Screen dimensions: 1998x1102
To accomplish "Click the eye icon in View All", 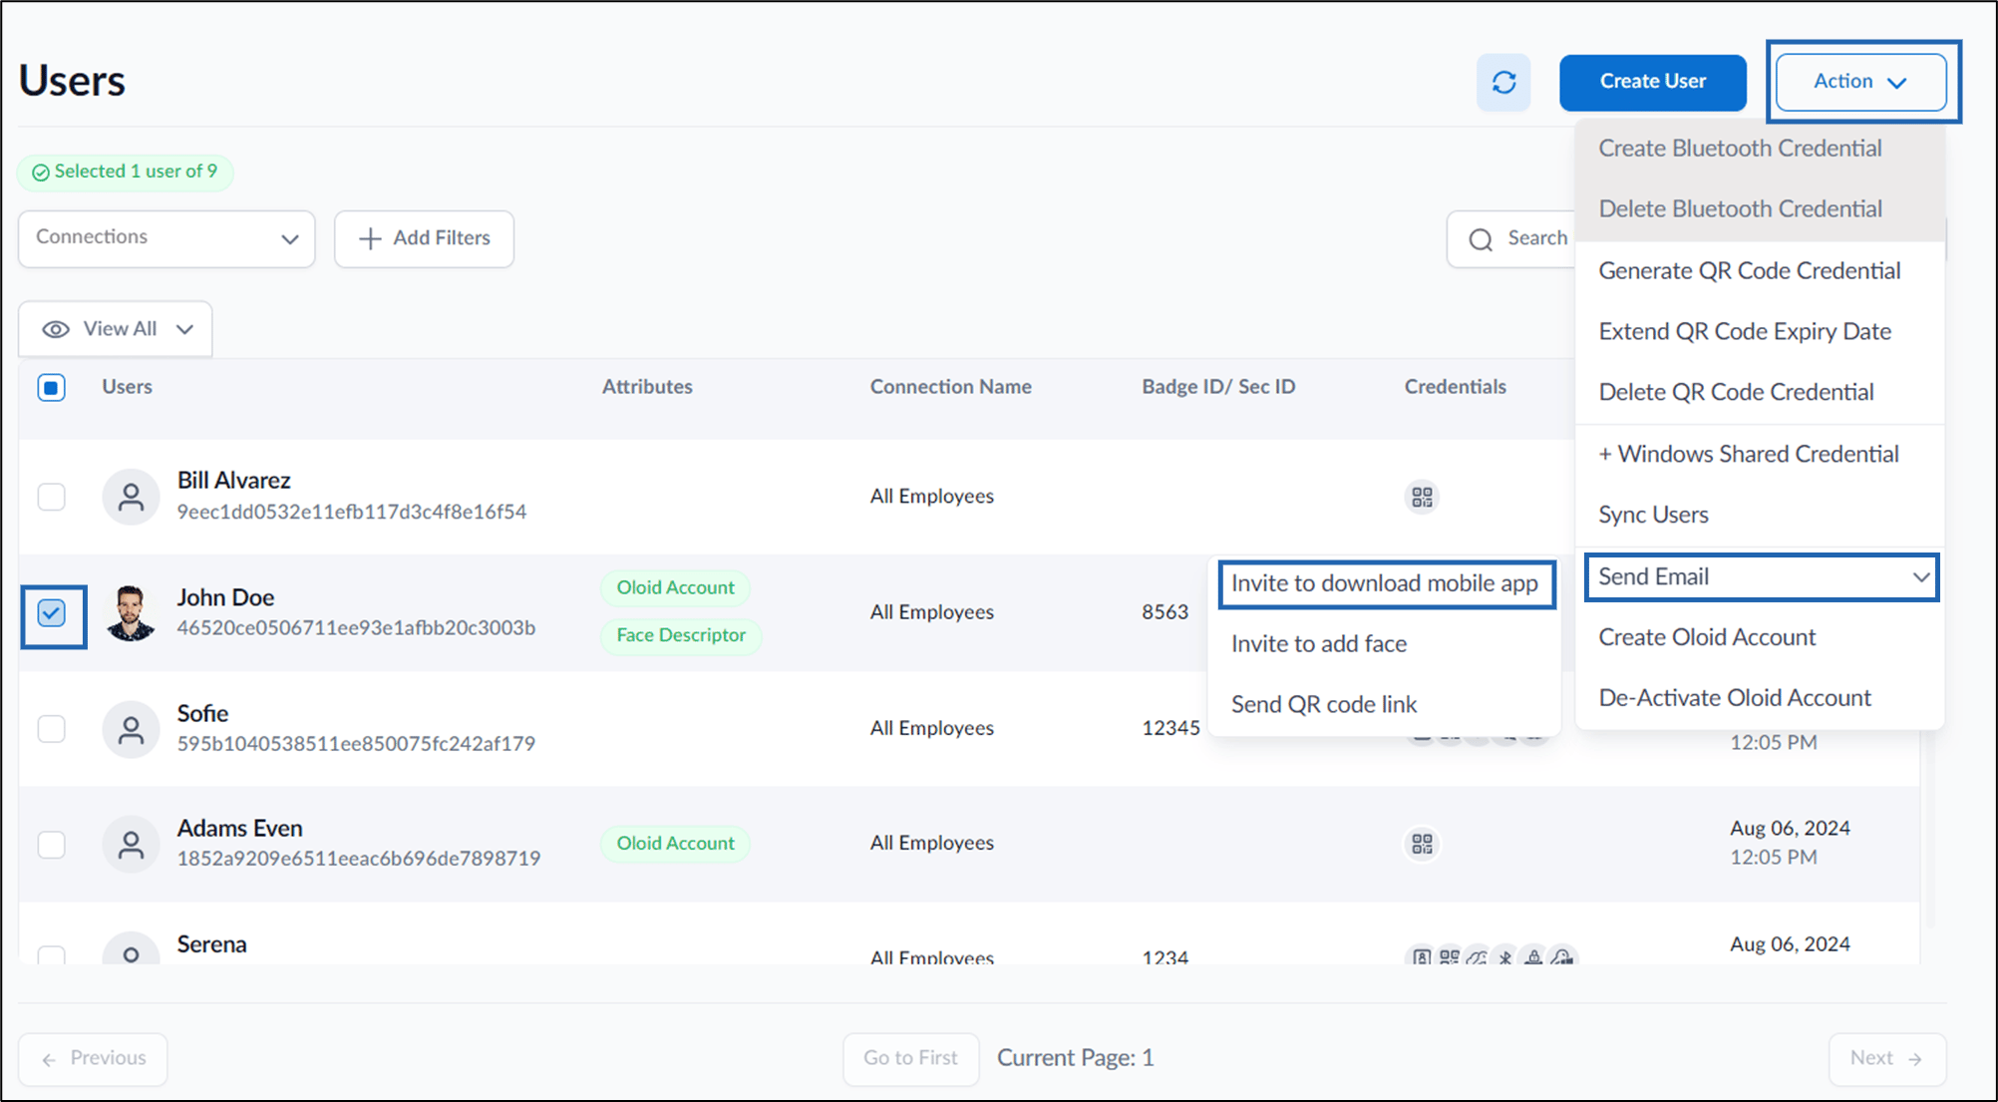I will pos(56,329).
